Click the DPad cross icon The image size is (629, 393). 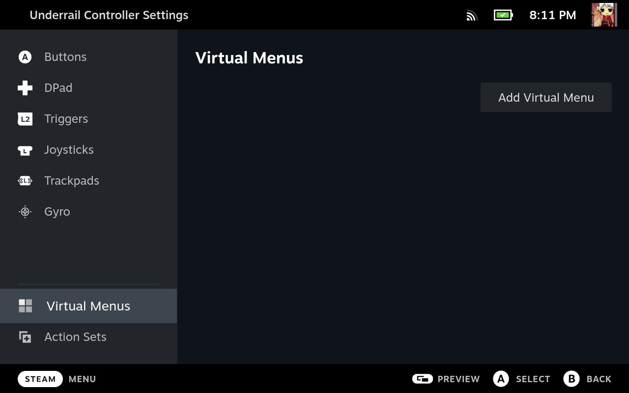click(x=25, y=88)
